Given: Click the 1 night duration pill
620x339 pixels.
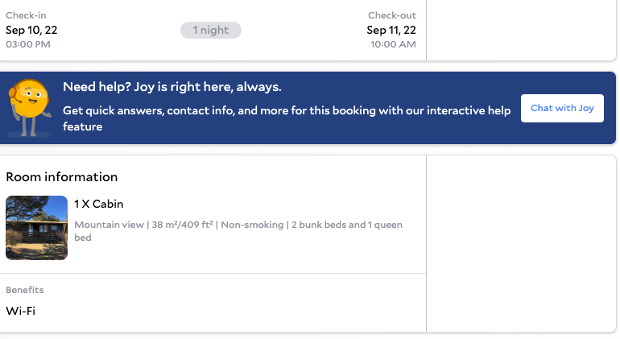Looking at the screenshot, I should click(x=210, y=30).
